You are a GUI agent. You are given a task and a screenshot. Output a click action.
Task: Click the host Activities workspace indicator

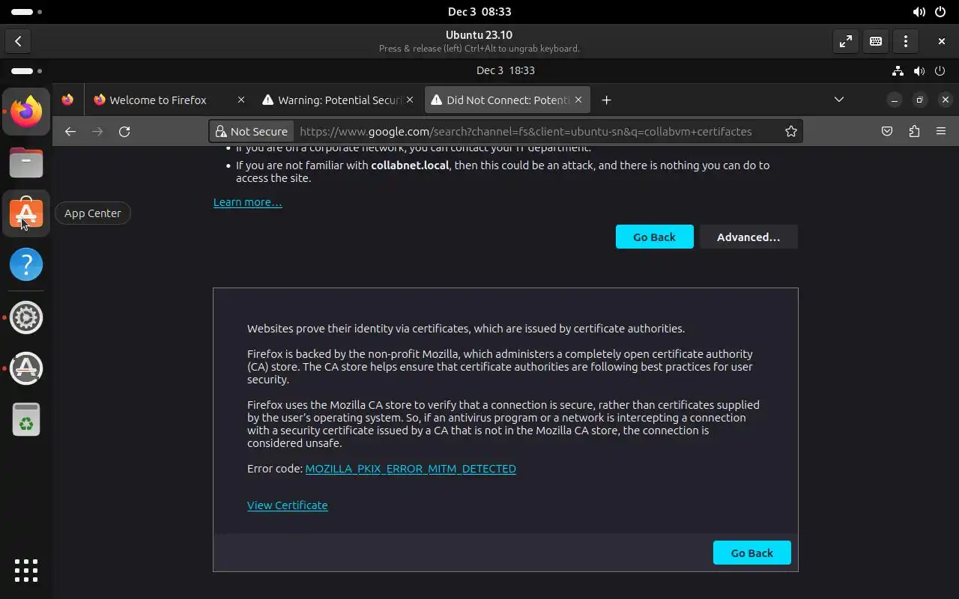pyautogui.click(x=27, y=12)
